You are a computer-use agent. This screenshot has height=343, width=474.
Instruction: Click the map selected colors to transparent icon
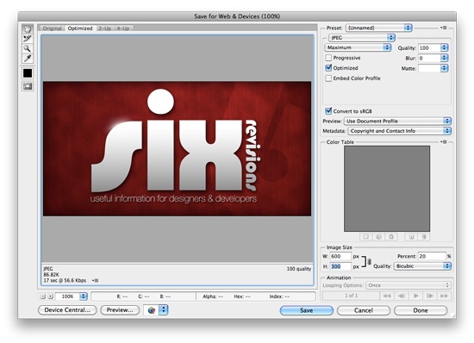click(x=365, y=237)
